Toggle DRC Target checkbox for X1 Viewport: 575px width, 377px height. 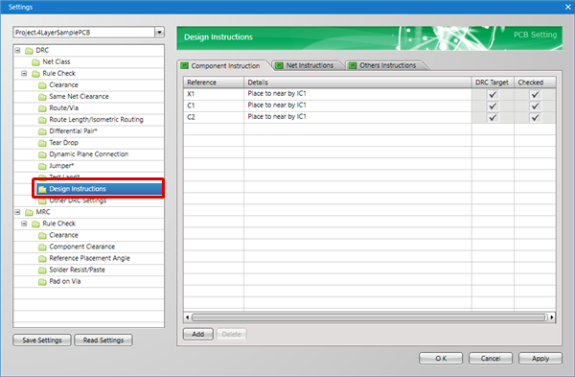[x=493, y=94]
